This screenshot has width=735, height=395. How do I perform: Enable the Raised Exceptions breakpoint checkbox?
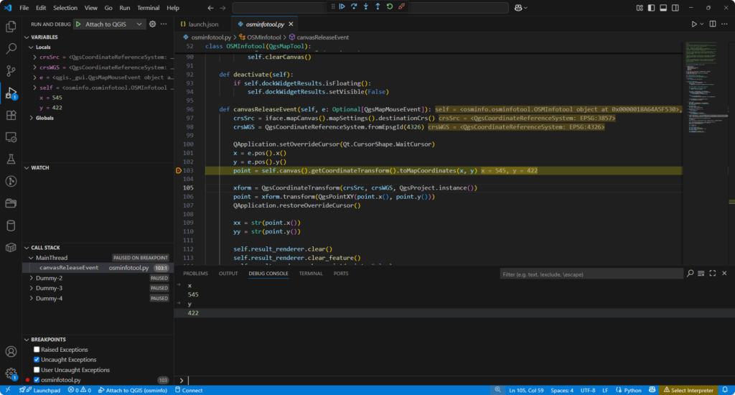click(x=37, y=350)
